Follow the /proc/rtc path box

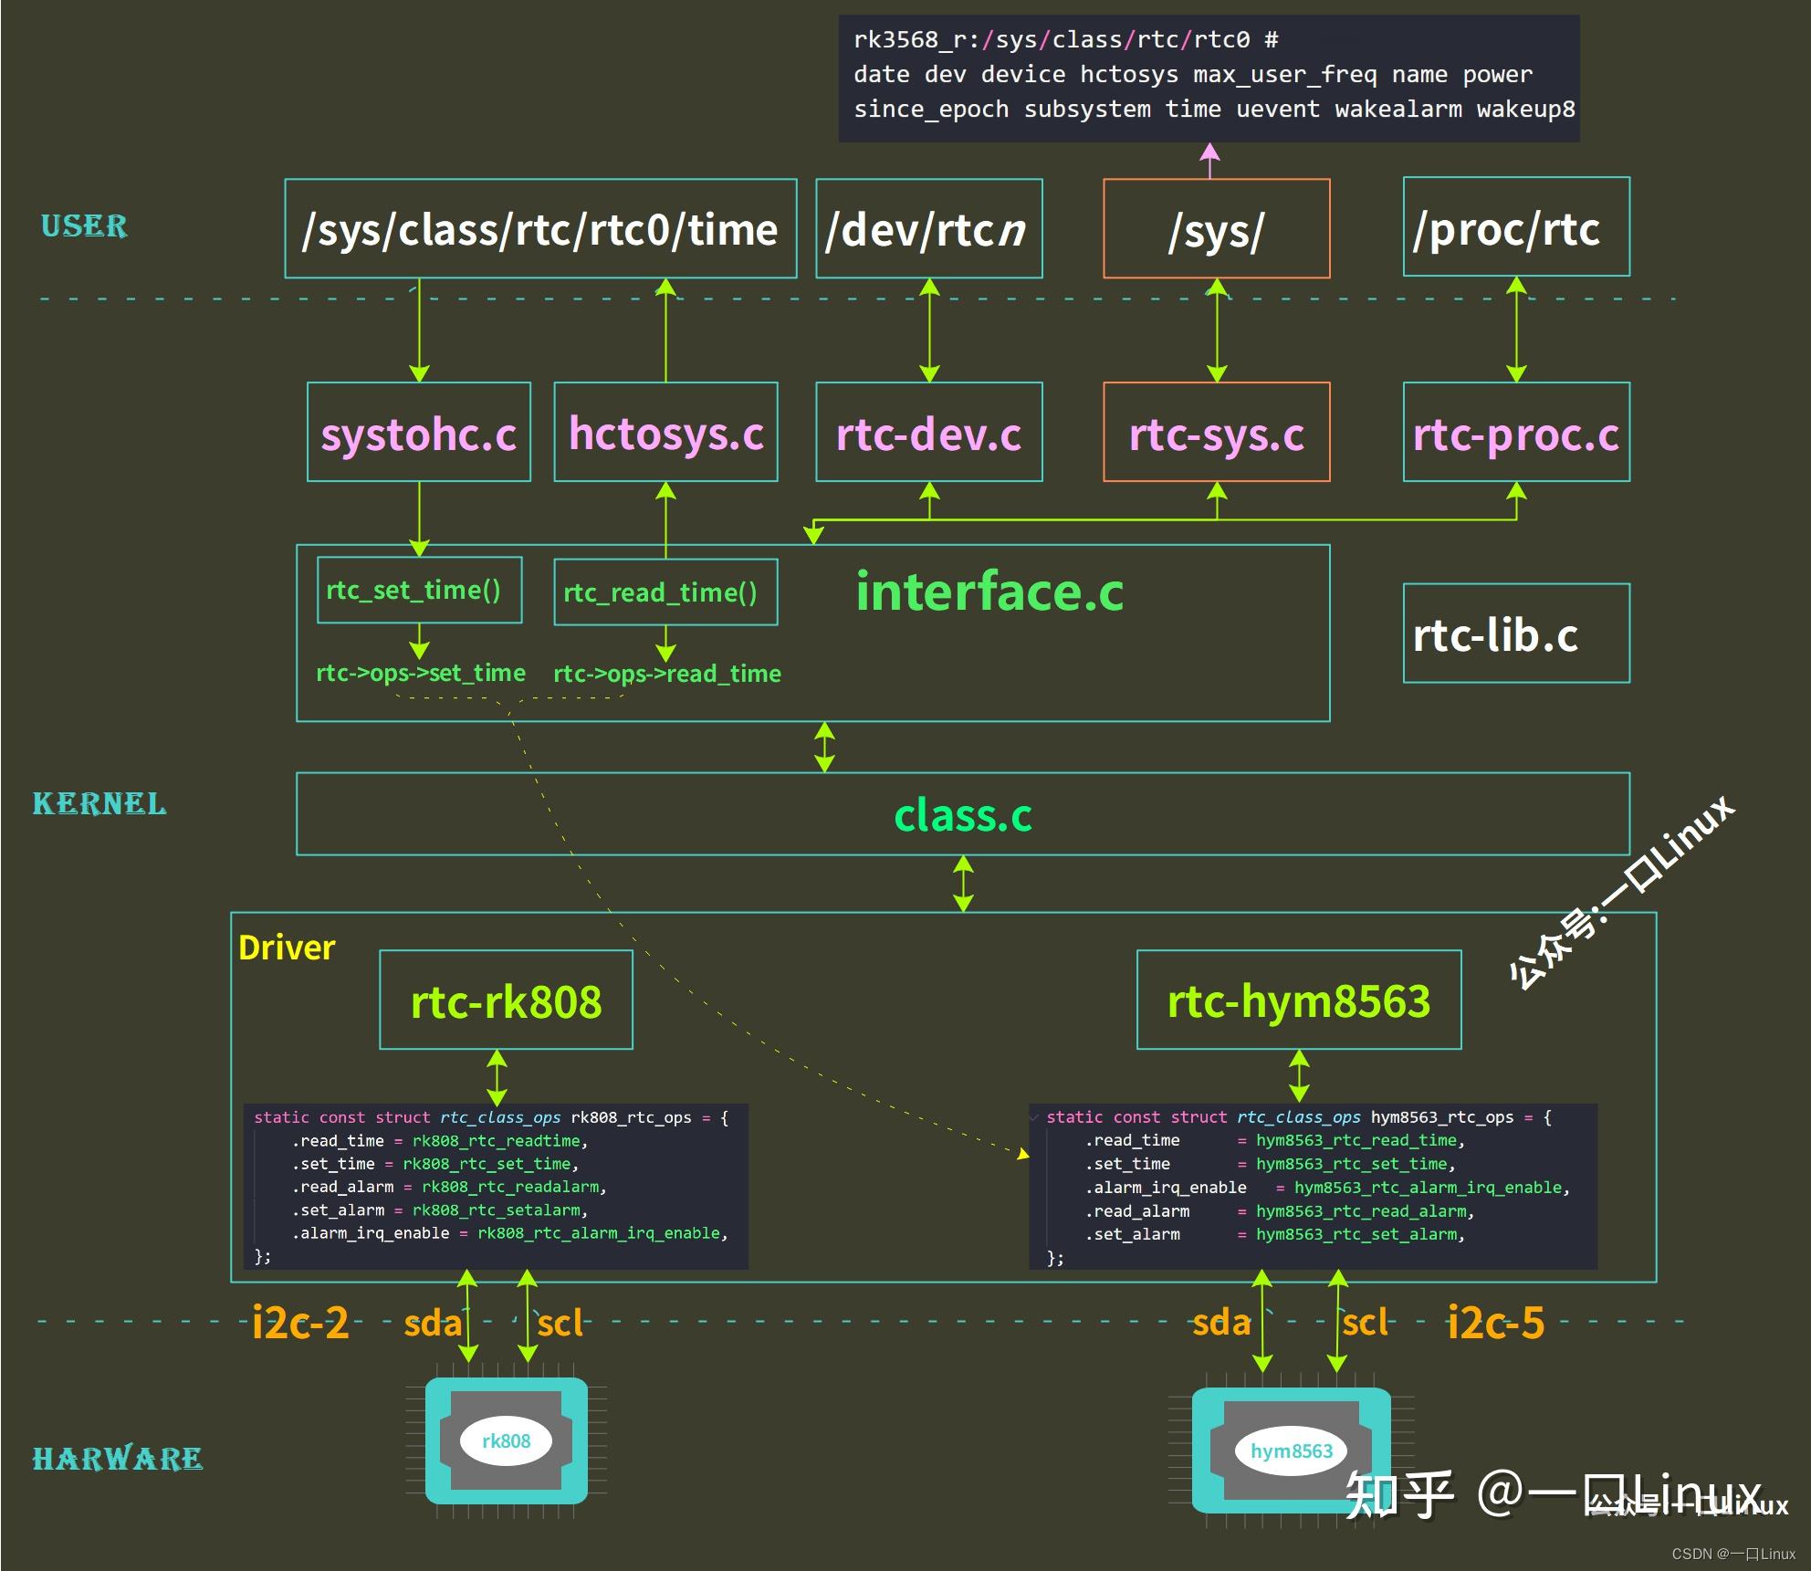[x=1514, y=228]
